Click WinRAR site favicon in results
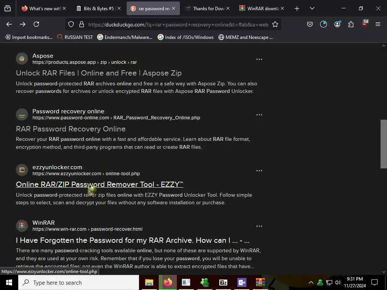The width and height of the screenshot is (387, 290). [x=22, y=226]
